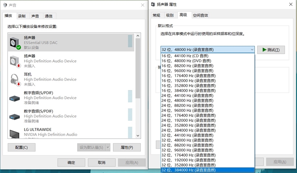Choose 16 位, 44100 Hz (CD 音质)
The width and height of the screenshot is (297, 173).
(x=208, y=56)
